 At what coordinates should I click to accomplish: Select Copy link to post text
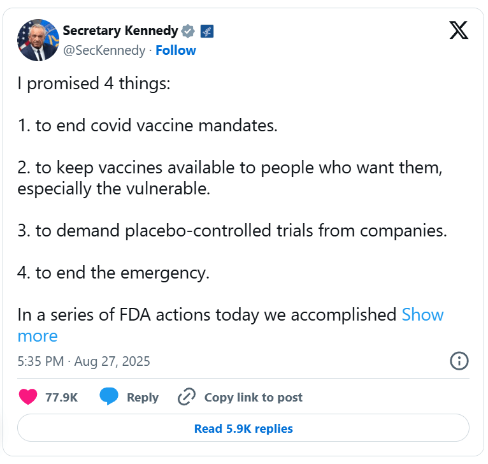pos(253,397)
